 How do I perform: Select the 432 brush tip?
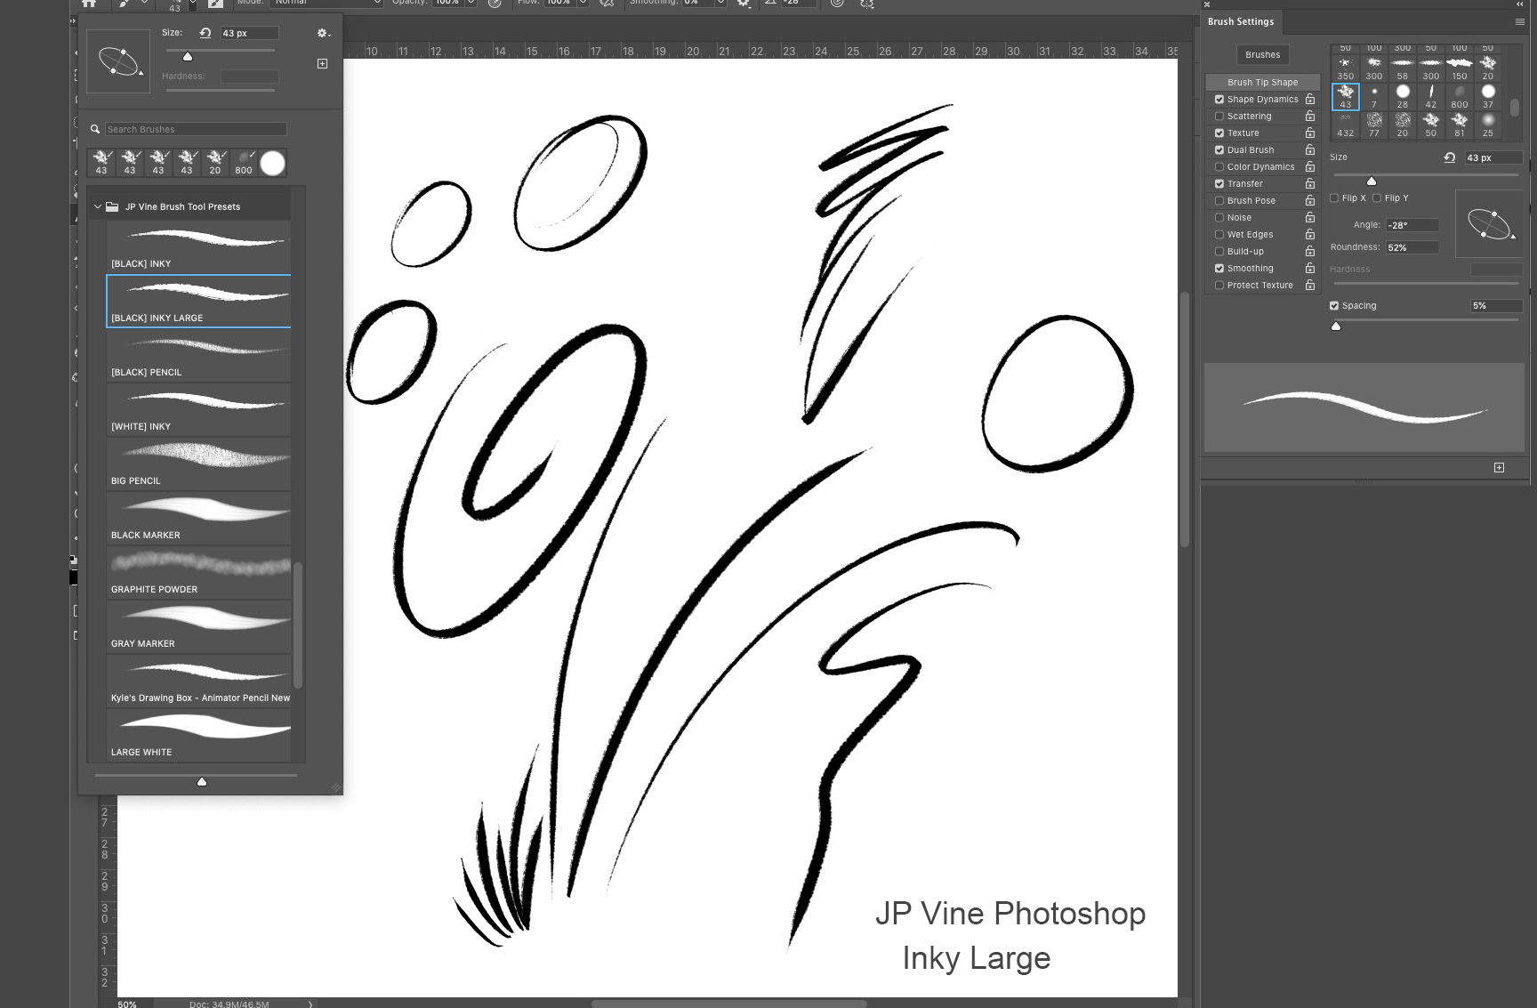pyautogui.click(x=1346, y=125)
